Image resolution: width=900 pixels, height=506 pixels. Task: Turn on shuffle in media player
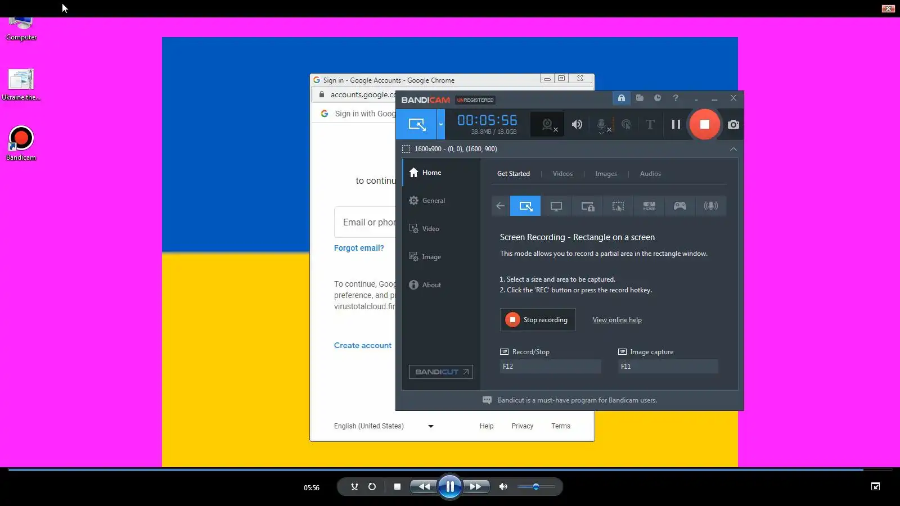click(354, 487)
